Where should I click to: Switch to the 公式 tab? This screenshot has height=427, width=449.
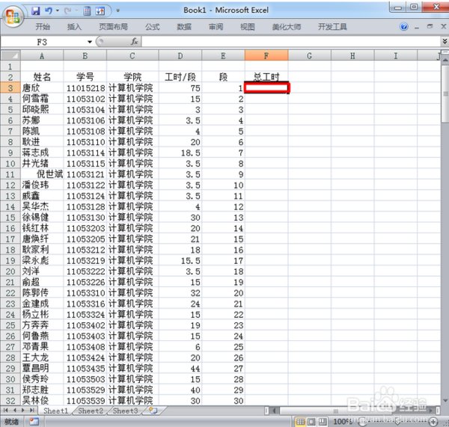(x=153, y=27)
